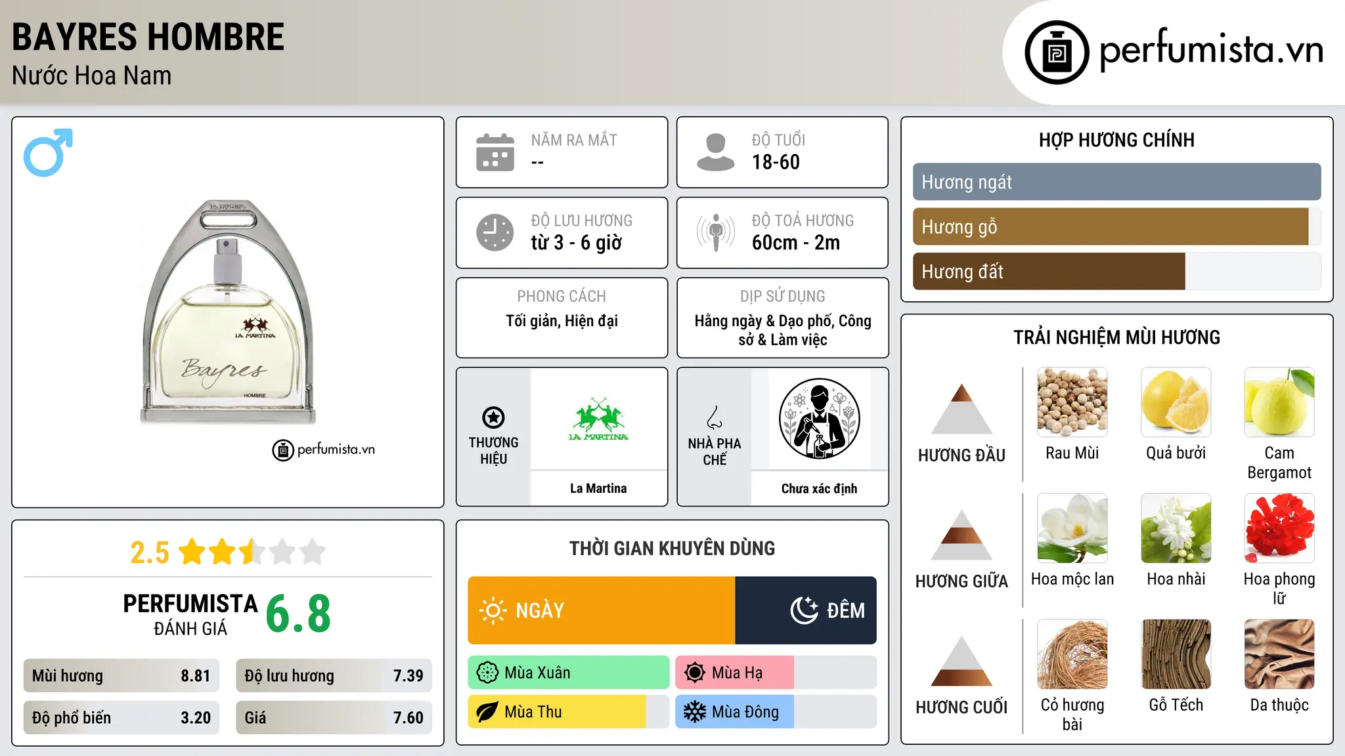The height and width of the screenshot is (756, 1345).
Task: Click the sillage icon beside Độ toả hương
Action: pyautogui.click(x=716, y=232)
